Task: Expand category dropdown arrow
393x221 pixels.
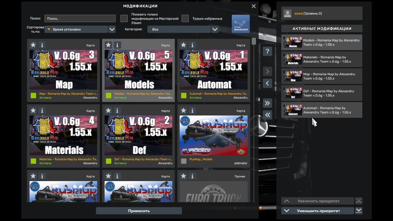Action: click(215, 29)
